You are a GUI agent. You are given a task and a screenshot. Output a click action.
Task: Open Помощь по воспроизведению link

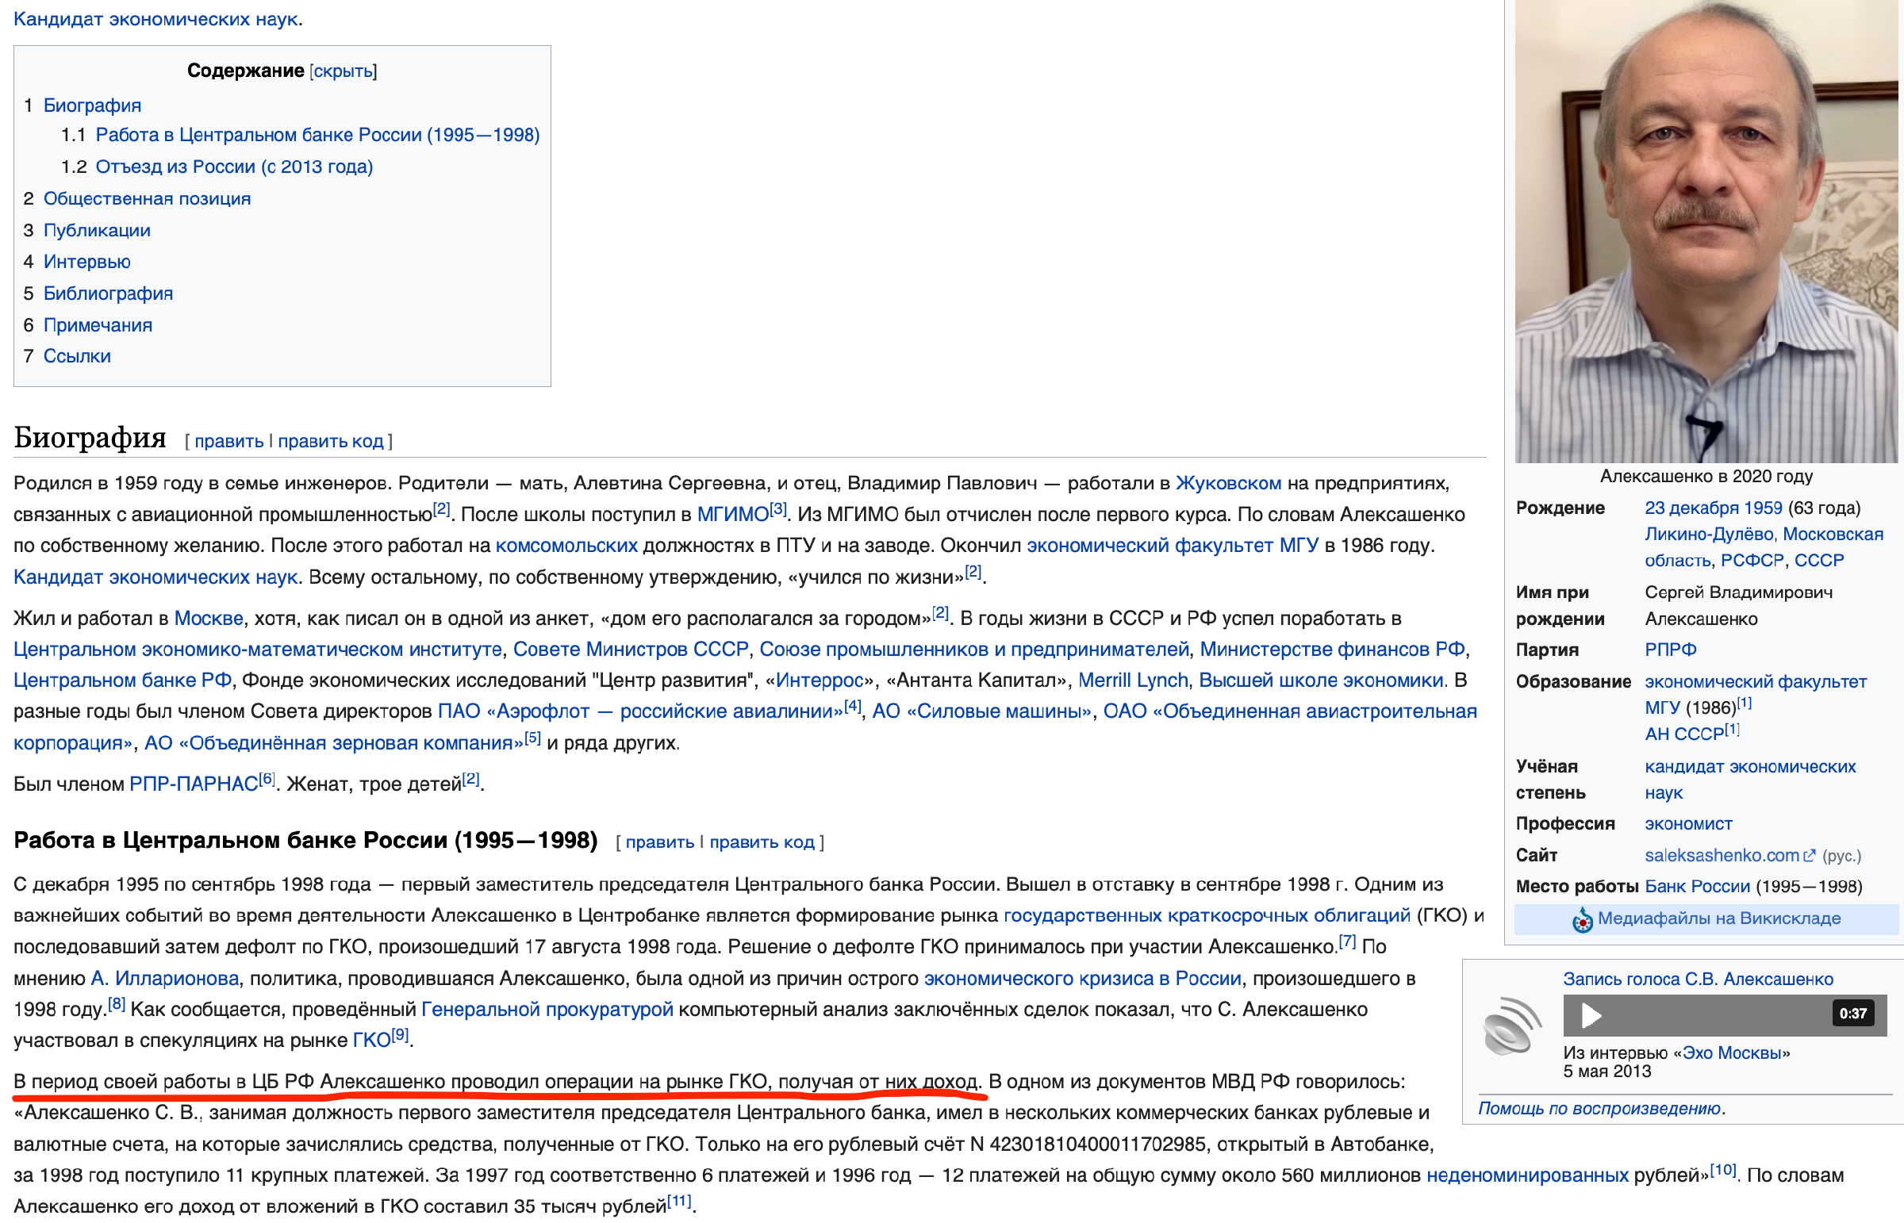(1599, 1109)
